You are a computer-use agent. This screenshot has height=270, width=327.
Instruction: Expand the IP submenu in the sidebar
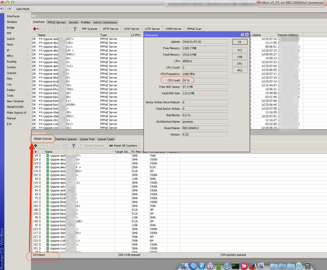pos(28,50)
